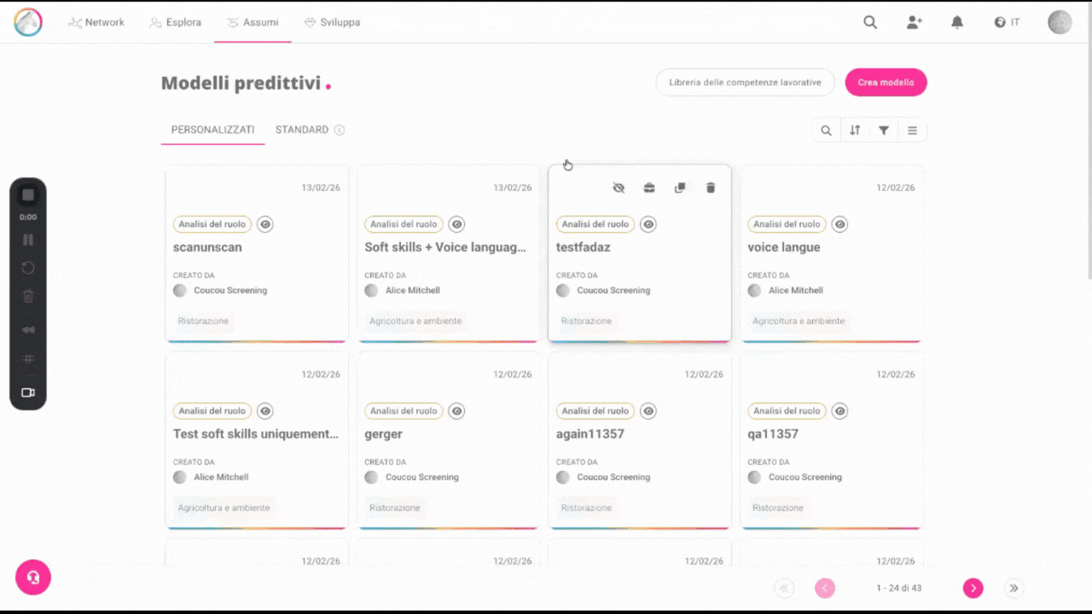Click the Crea modello button
Image resolution: width=1092 pixels, height=614 pixels.
click(x=886, y=83)
